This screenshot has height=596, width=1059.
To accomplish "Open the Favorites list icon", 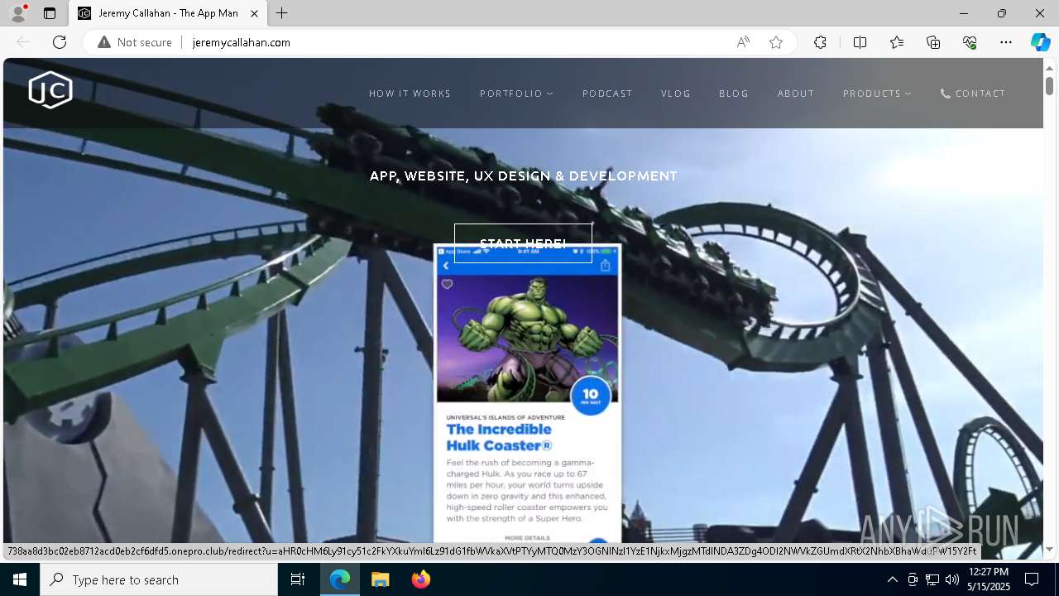I will (897, 42).
